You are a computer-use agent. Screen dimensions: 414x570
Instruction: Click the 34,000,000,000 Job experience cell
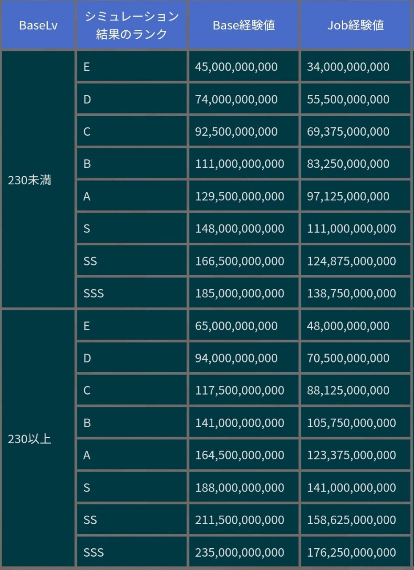[x=348, y=67]
